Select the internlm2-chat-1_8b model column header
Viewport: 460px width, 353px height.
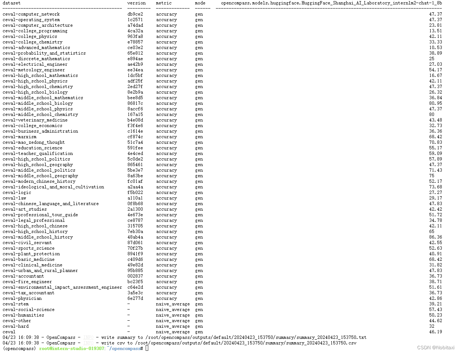(x=331, y=3)
